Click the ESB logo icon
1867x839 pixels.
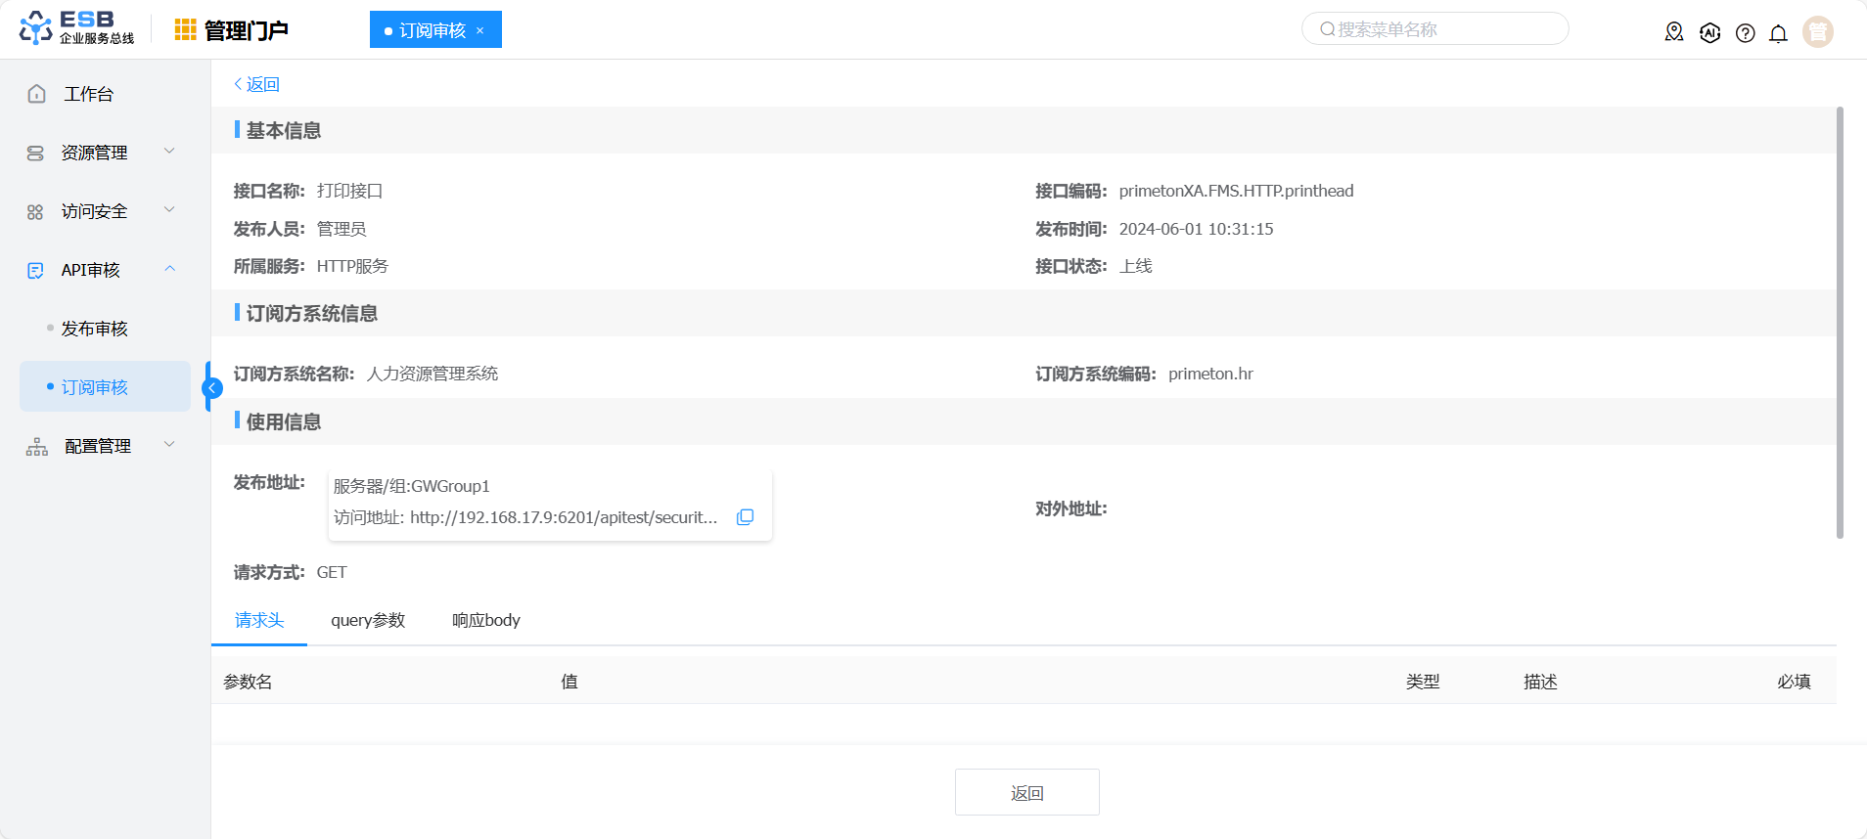click(36, 28)
